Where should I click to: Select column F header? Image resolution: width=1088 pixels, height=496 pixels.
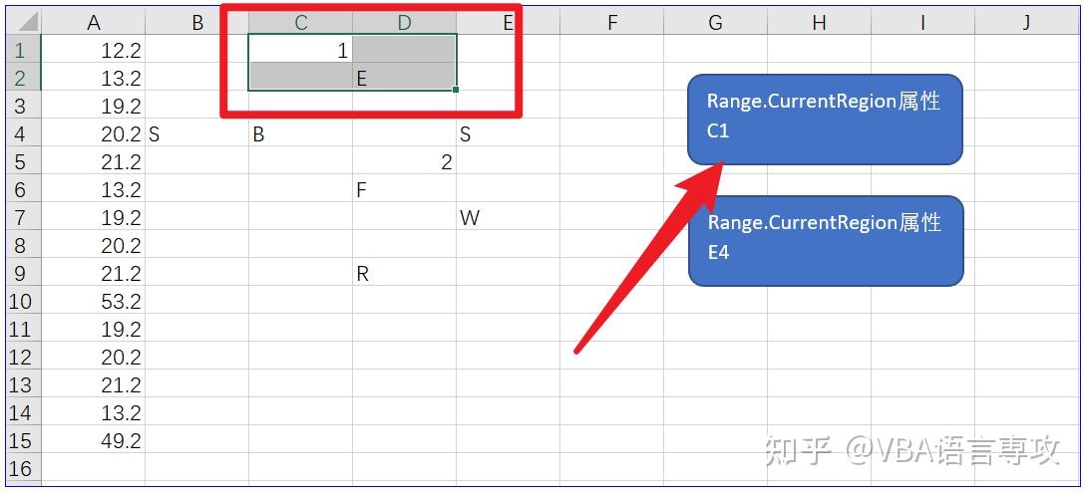pyautogui.click(x=611, y=22)
